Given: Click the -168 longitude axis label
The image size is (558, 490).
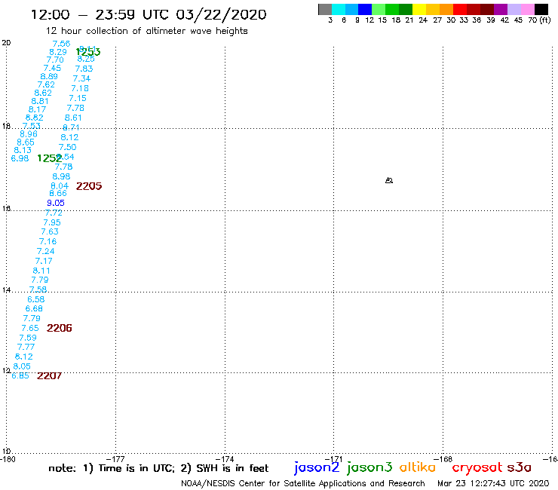Looking at the screenshot, I should point(443,459).
